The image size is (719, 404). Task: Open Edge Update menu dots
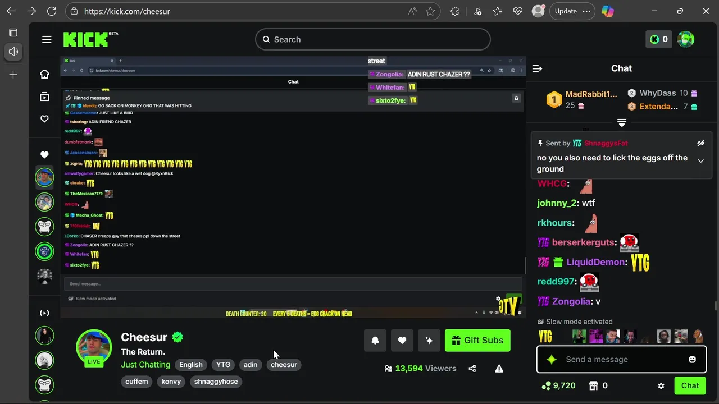pos(587,11)
